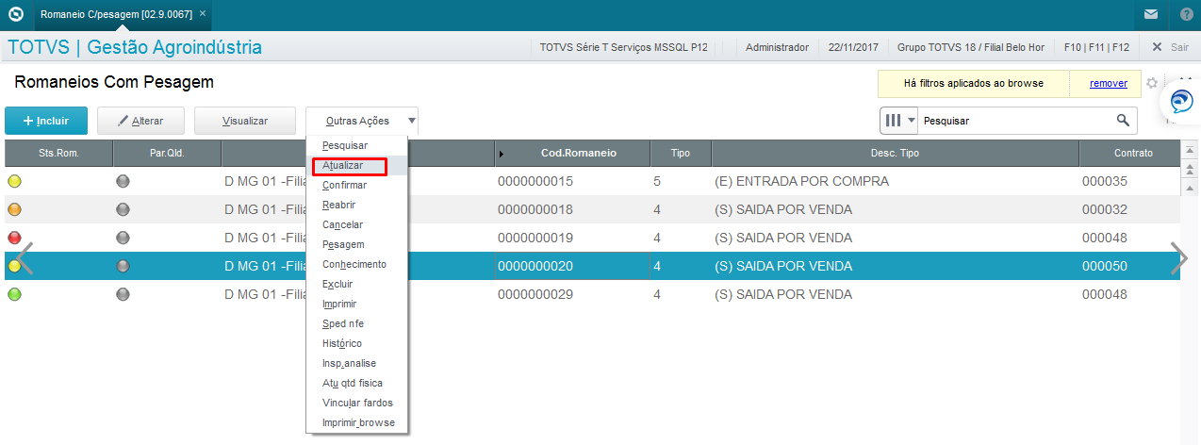This screenshot has width=1201, height=445.
Task: Click the orange status dot of romaneio 0000000018
Action: pyautogui.click(x=14, y=209)
